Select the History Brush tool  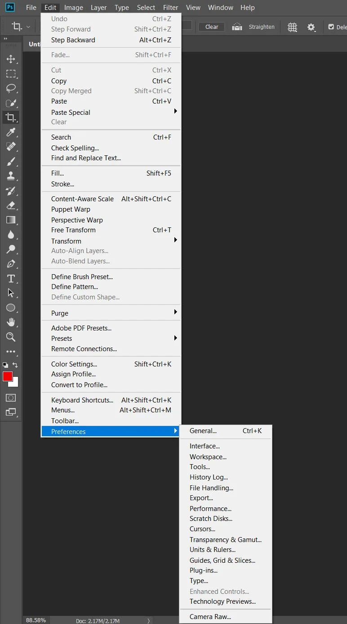(x=11, y=191)
